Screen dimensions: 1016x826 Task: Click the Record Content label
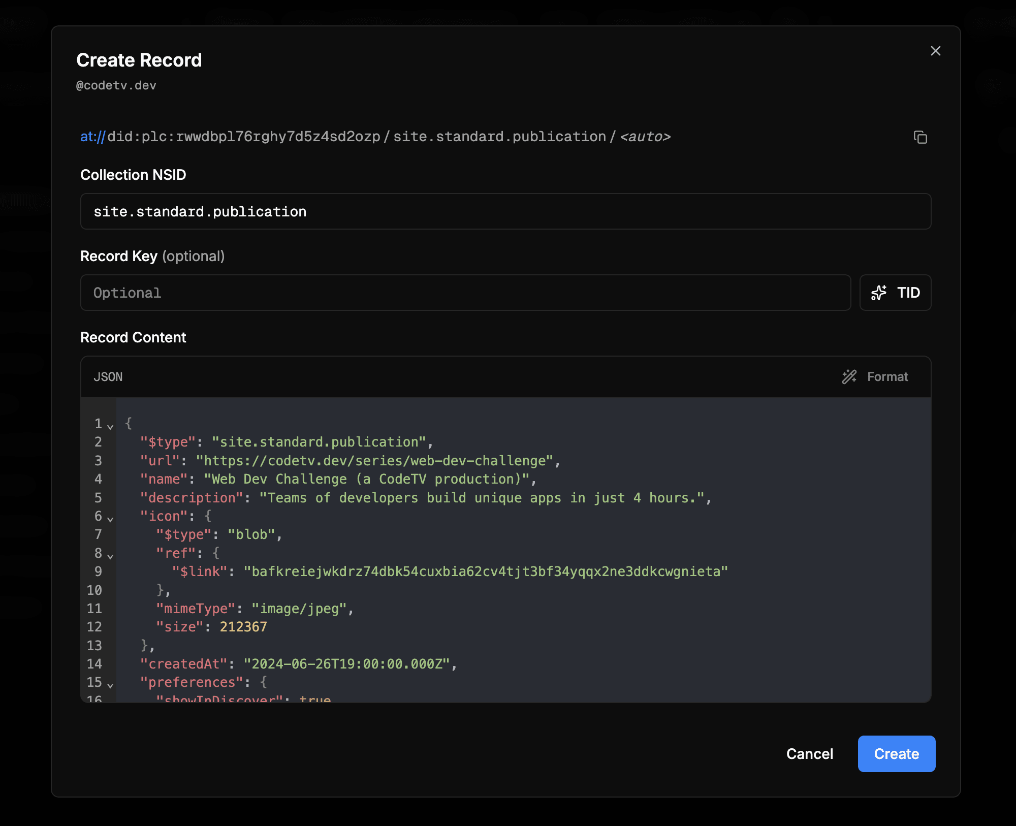click(133, 337)
